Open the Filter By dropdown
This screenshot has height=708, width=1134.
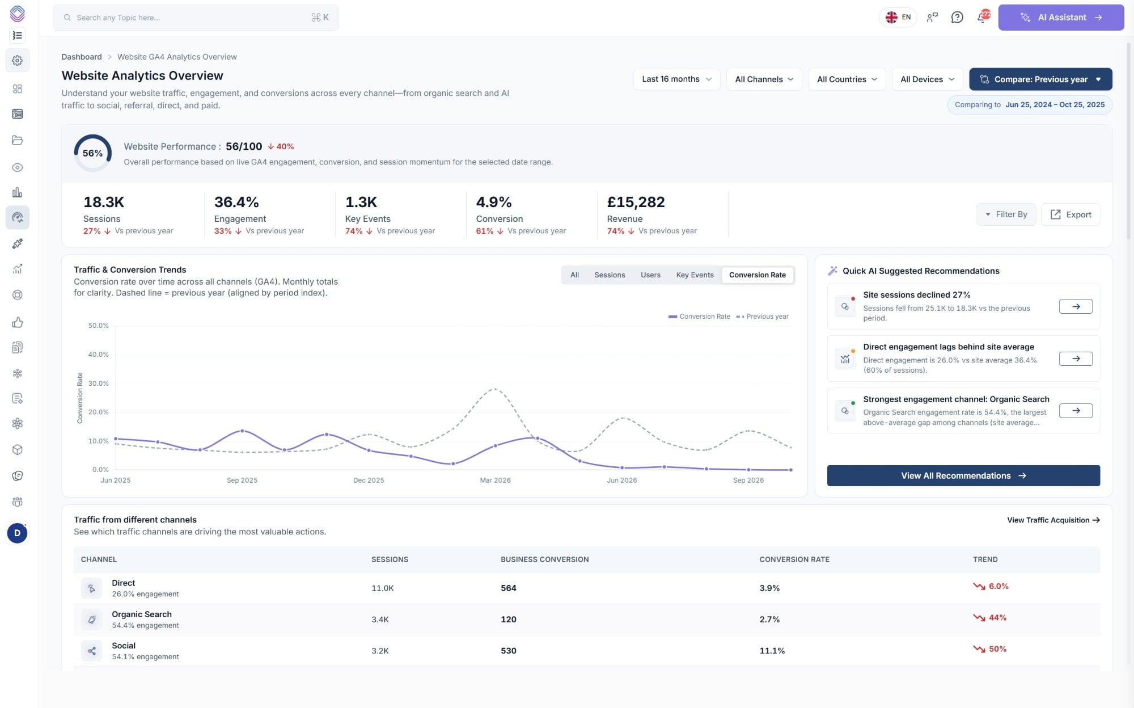[1005, 214]
